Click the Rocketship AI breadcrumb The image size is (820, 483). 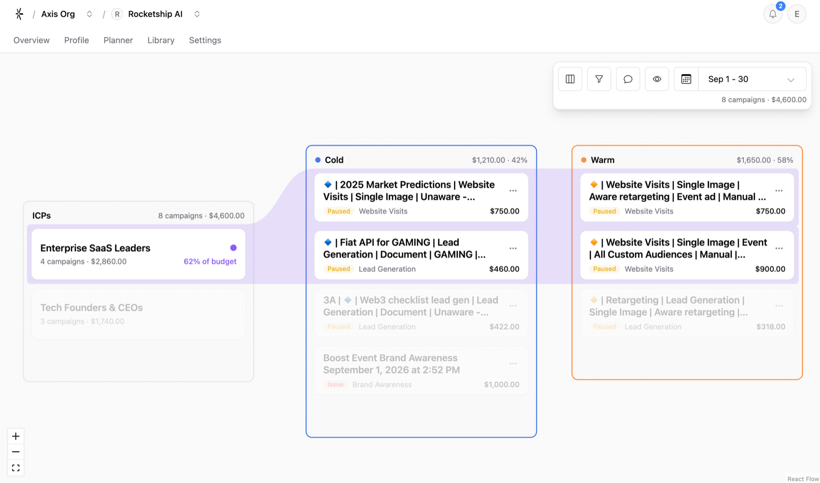click(x=155, y=14)
